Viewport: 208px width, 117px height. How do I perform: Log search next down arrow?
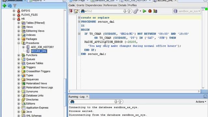tap(116, 102)
